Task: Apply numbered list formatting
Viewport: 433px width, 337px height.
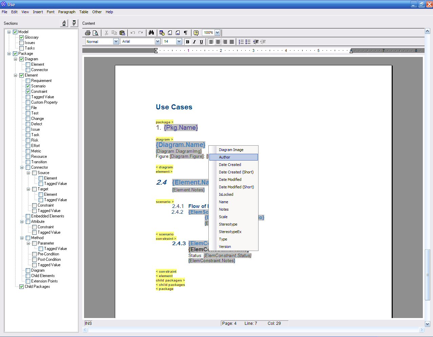Action: 241,42
